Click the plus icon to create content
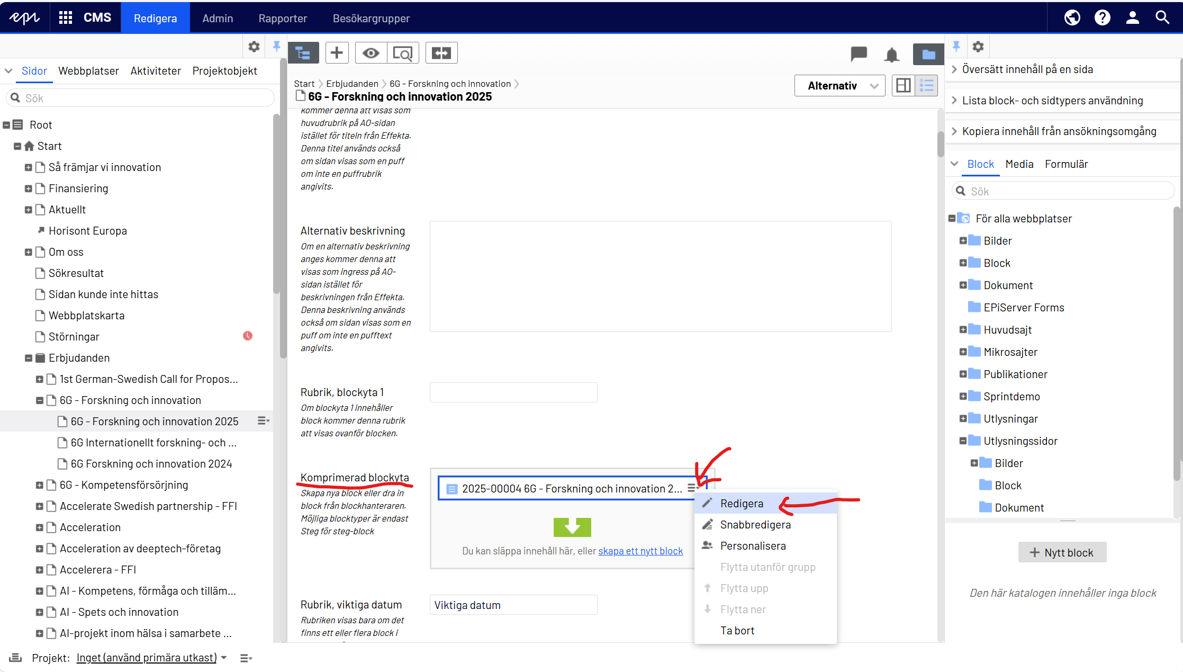The image size is (1183, 672). [x=337, y=53]
